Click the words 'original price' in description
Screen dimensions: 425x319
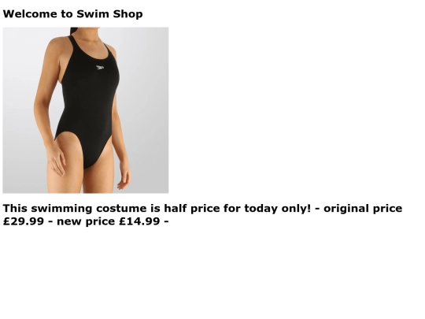click(363, 209)
